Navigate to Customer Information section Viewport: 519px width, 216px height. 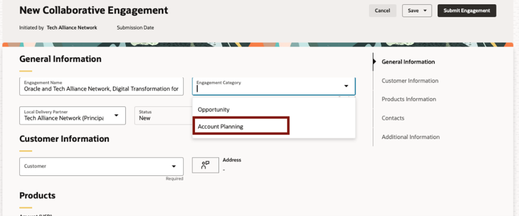(x=410, y=80)
